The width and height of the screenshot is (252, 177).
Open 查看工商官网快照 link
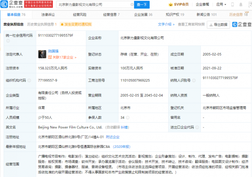tap(191, 24)
